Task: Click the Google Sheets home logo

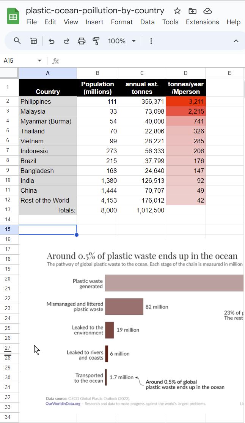Action: [13, 17]
